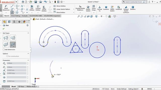Open the ConfigurationManager tab icon
This screenshot has width=161, height=90.
point(14,22)
